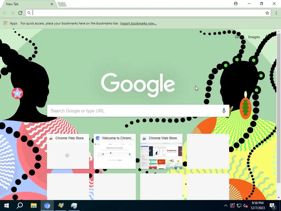Screen dimensions: 281x211
Task: Open the Images link
Action: pyautogui.click(x=254, y=37)
